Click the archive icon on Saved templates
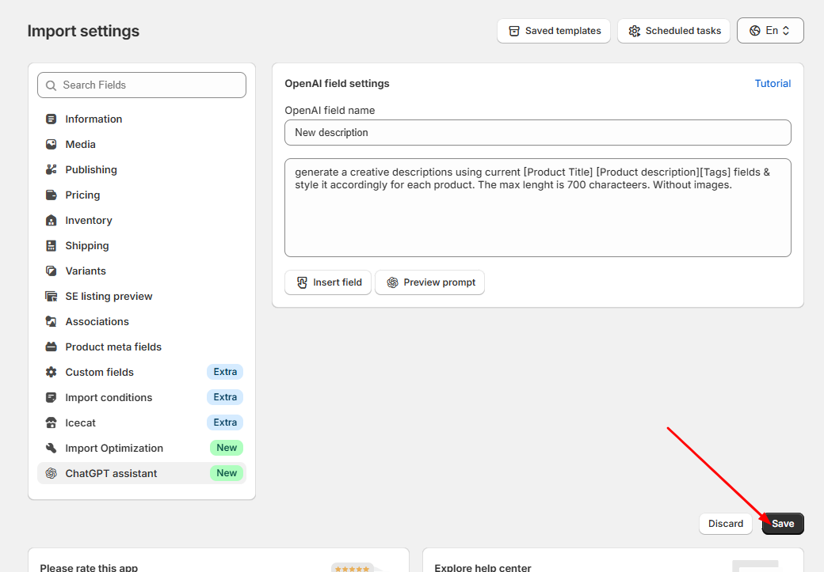The width and height of the screenshot is (824, 572). pyautogui.click(x=514, y=31)
